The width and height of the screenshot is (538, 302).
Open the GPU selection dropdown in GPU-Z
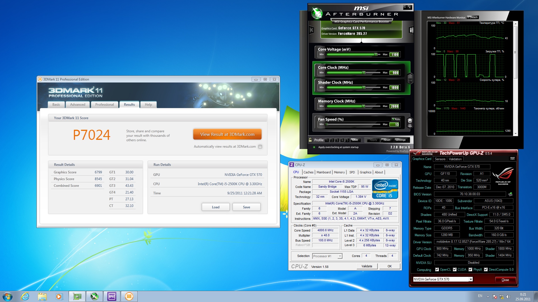pyautogui.click(x=471, y=279)
